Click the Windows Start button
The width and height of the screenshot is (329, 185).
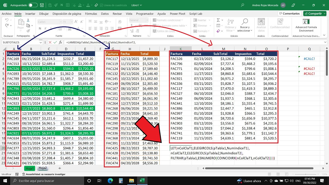(x=5, y=181)
